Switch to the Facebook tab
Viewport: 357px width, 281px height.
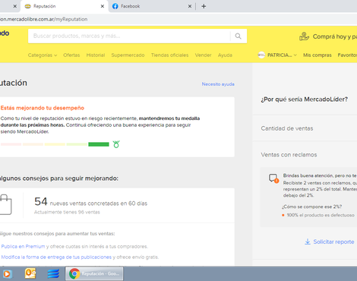tap(151, 6)
